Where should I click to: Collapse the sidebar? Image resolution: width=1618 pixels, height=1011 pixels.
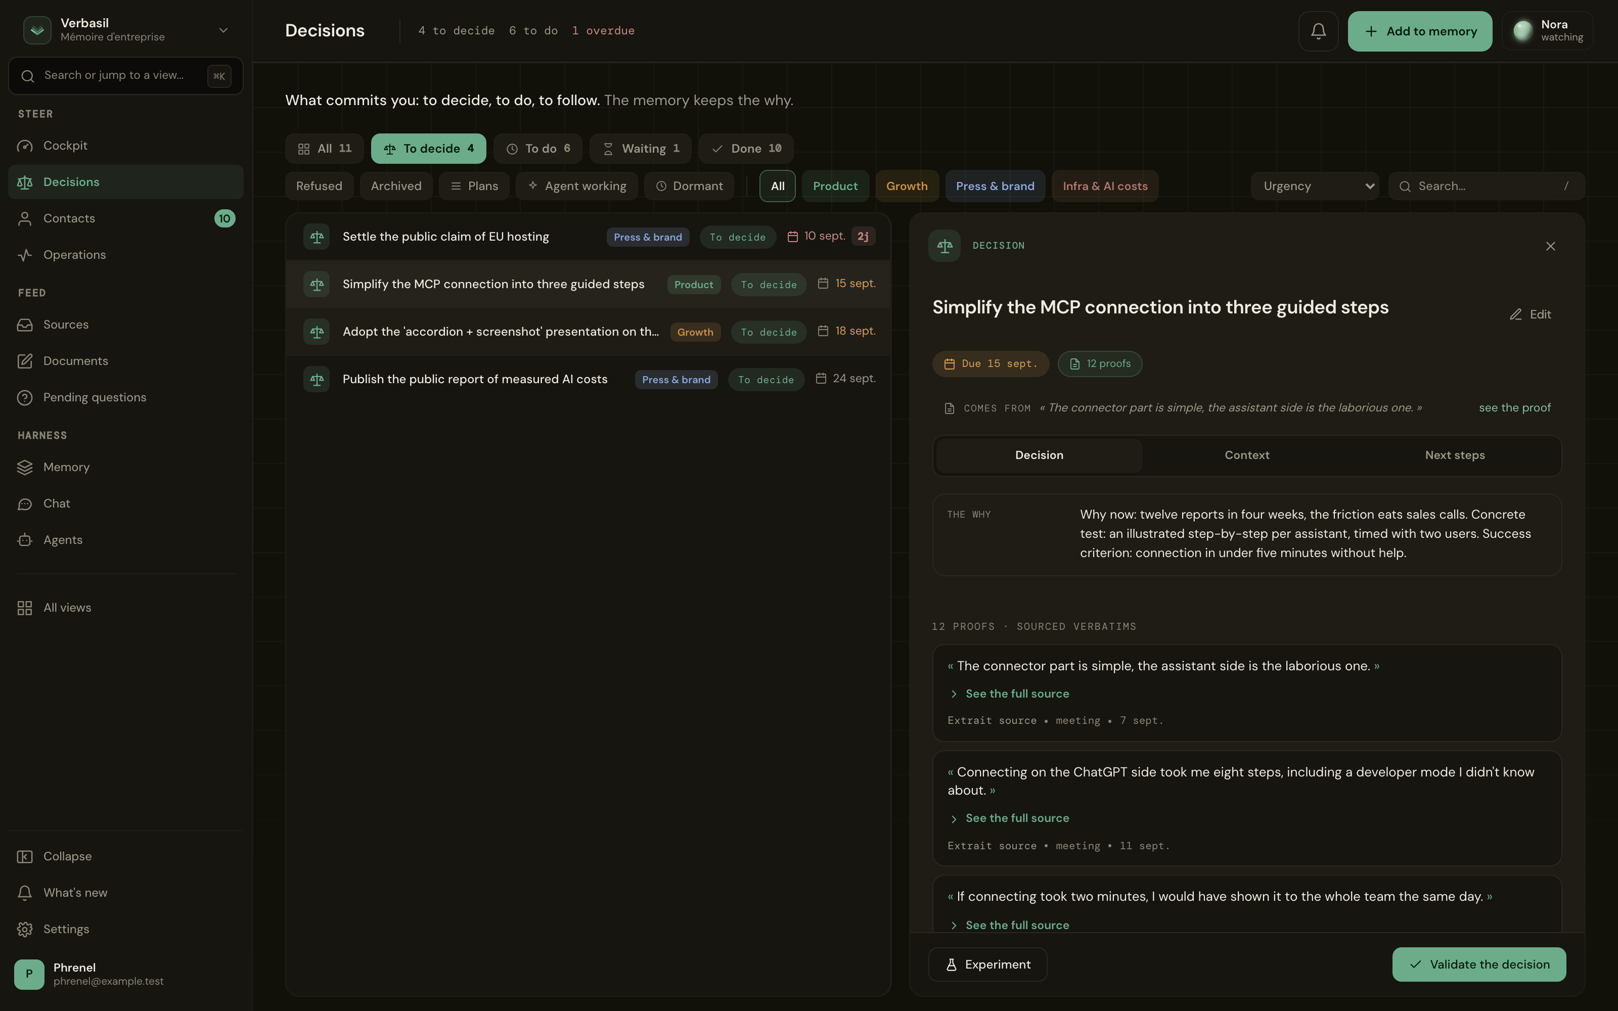[125, 856]
